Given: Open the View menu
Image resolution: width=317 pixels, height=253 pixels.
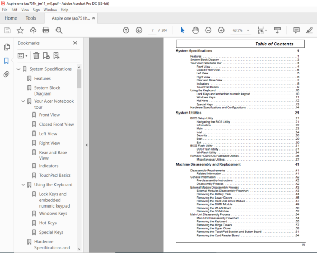Looking at the screenshot, I should coord(25,10).
